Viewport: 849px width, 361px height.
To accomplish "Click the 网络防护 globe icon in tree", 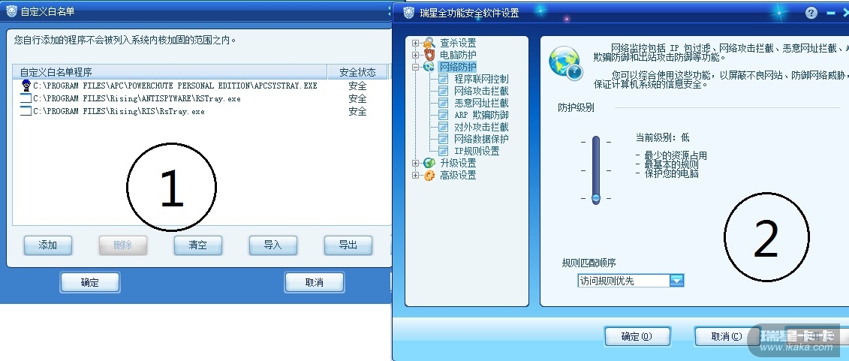I will pyautogui.click(x=429, y=67).
